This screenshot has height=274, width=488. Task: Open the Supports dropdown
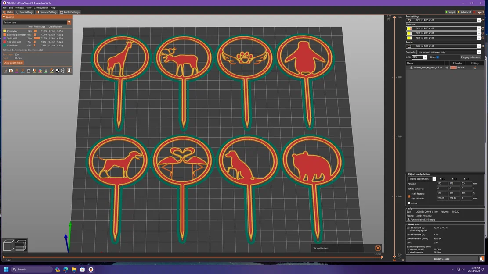coord(448,52)
